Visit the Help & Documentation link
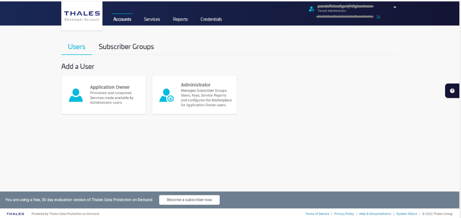The image size is (461, 218). [x=375, y=214]
